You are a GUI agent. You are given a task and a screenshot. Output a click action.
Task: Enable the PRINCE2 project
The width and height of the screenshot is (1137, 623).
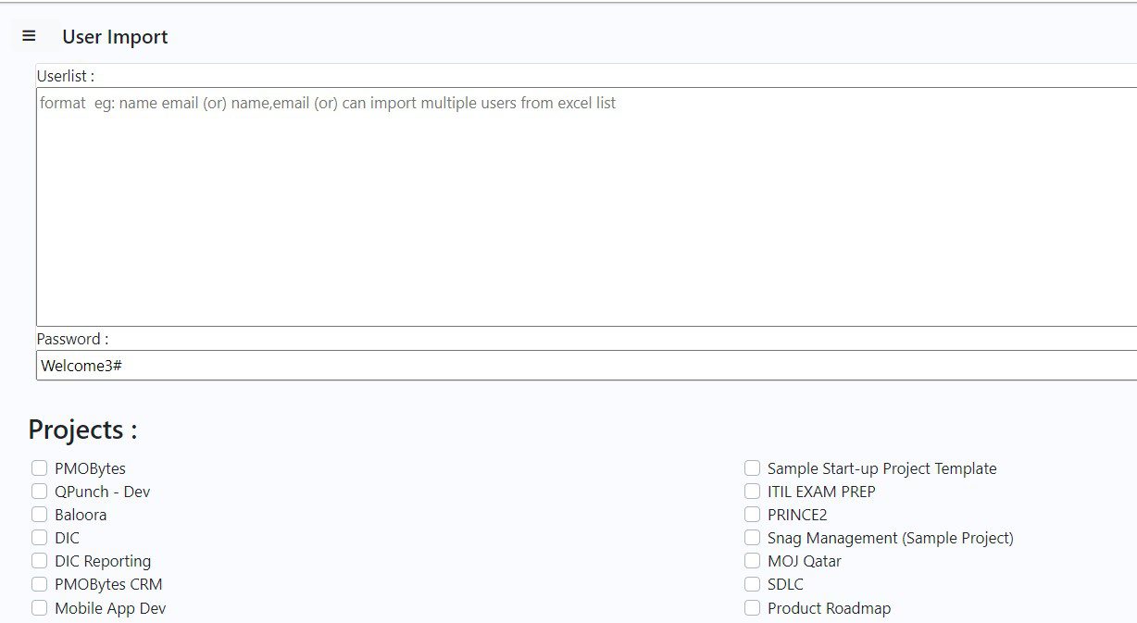coord(752,514)
